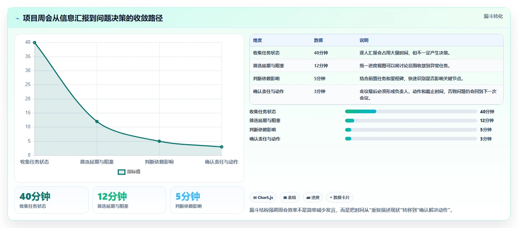This screenshot has width=518, height=228.
Task: Click x-axis label 筛选延期与阻塞 under the chart
Action: click(x=97, y=162)
